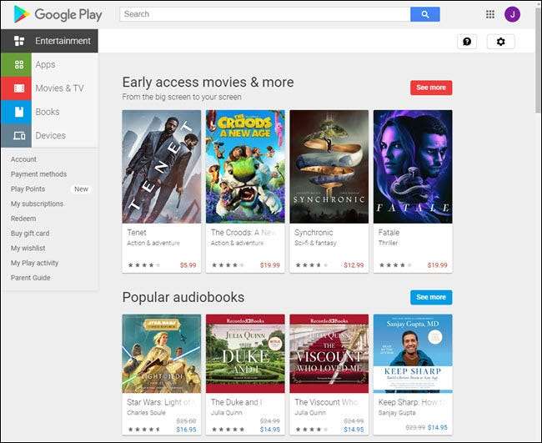The height and width of the screenshot is (443, 542).
Task: Click the New badge beside Play Points
Action: [x=81, y=189]
